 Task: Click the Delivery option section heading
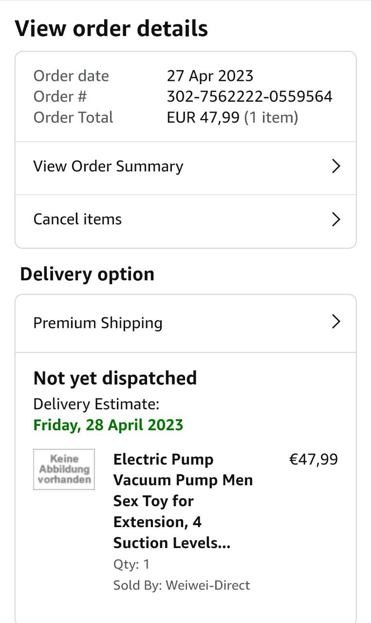87,274
